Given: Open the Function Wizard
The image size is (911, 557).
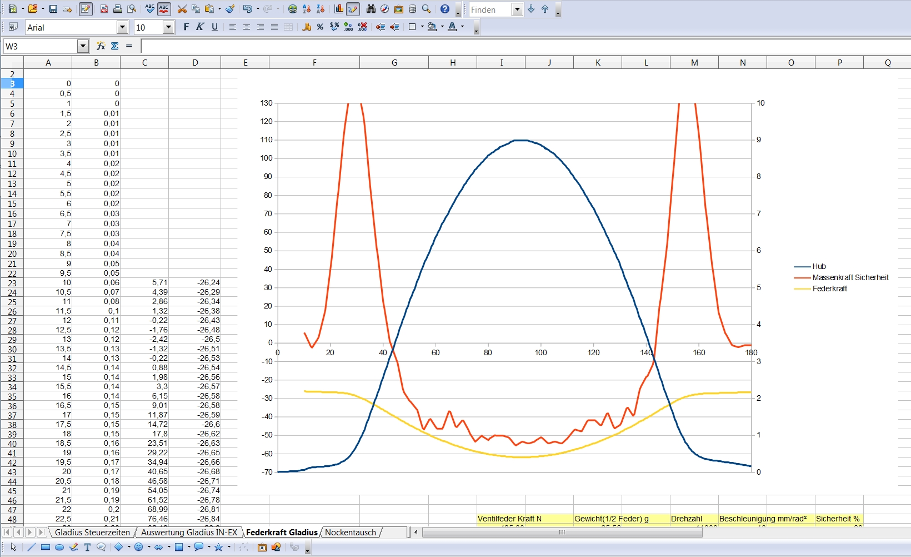Looking at the screenshot, I should point(101,46).
